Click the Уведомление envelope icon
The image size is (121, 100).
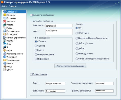point(5,60)
